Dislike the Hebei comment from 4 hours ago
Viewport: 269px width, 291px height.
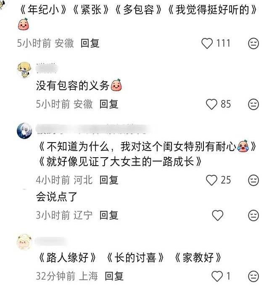[x=253, y=180]
